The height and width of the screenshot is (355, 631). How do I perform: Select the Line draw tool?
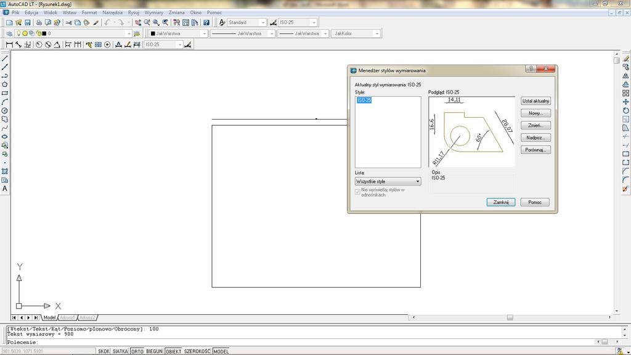tap(5, 59)
